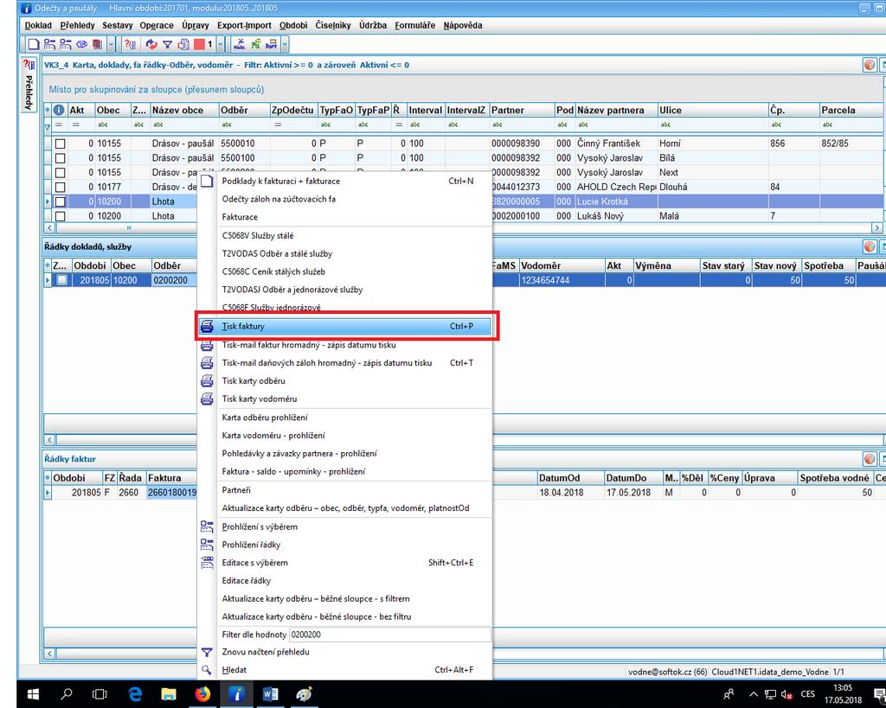
Task: Click the invoice number 2660180019 cell
Action: click(x=172, y=493)
